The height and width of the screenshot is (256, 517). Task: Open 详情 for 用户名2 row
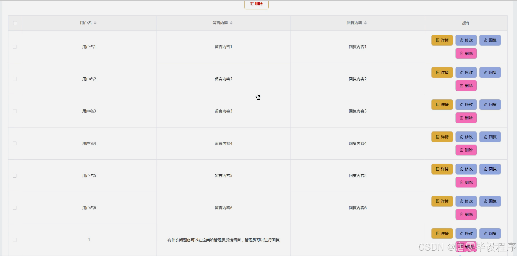(442, 72)
